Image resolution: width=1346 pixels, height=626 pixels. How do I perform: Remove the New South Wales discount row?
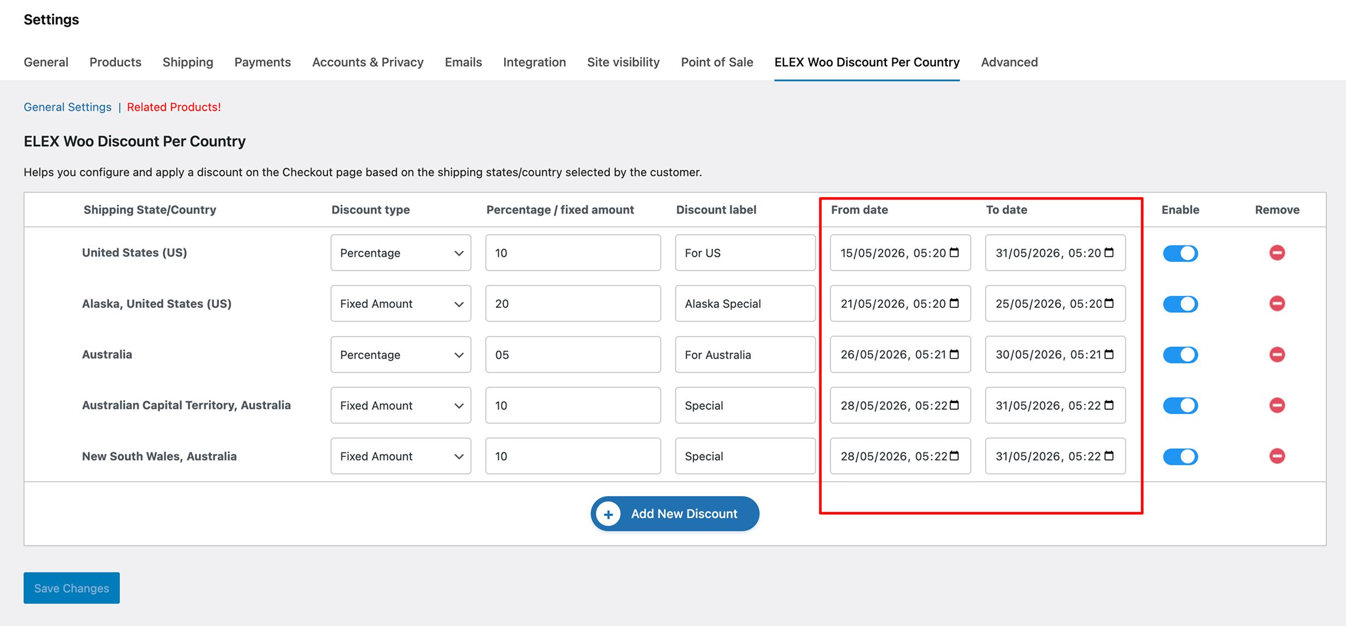1277,456
